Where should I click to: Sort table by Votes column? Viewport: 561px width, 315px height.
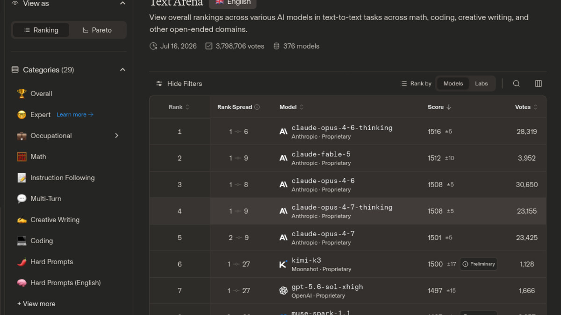point(526,107)
